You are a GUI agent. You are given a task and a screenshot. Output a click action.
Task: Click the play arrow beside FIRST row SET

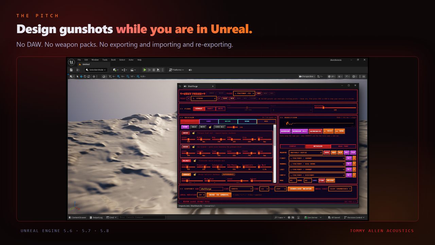pyautogui.click(x=354, y=158)
